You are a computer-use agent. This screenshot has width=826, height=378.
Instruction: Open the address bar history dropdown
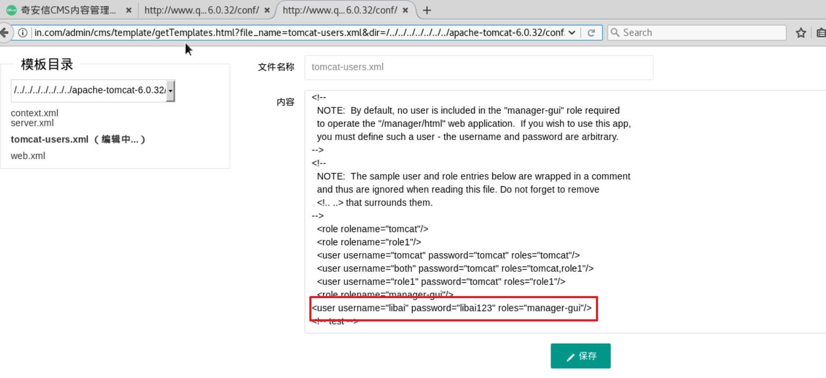click(572, 32)
